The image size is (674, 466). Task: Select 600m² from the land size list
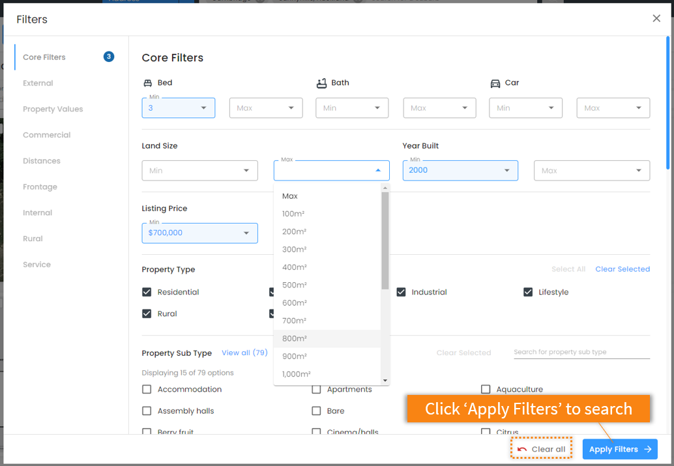[x=327, y=303]
